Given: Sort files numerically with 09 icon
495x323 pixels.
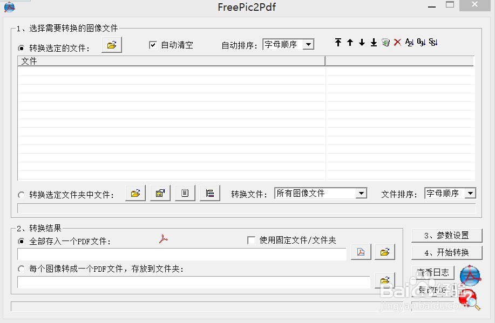Looking at the screenshot, I should point(421,43).
